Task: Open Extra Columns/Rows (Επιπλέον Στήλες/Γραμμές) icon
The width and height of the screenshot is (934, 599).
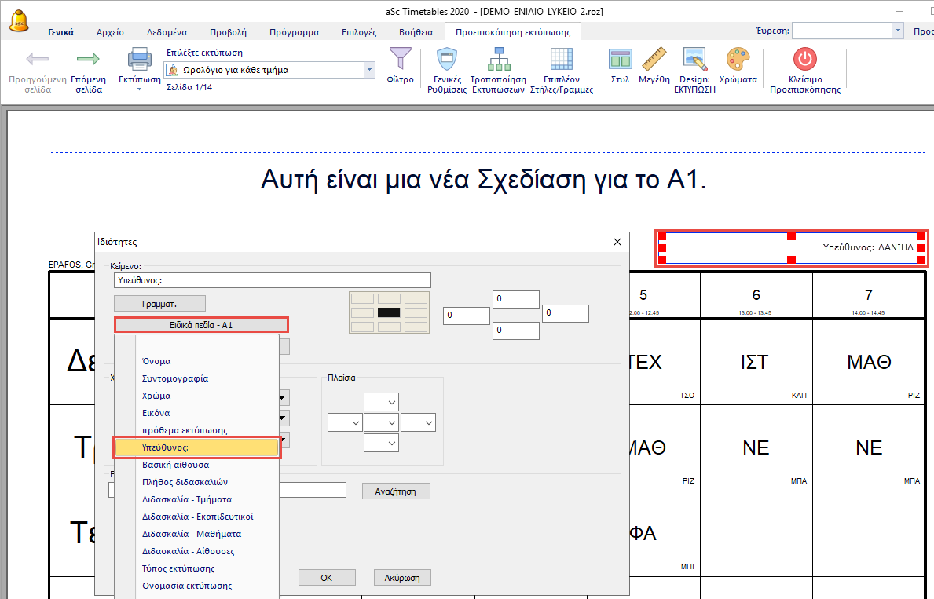Action: (x=561, y=60)
